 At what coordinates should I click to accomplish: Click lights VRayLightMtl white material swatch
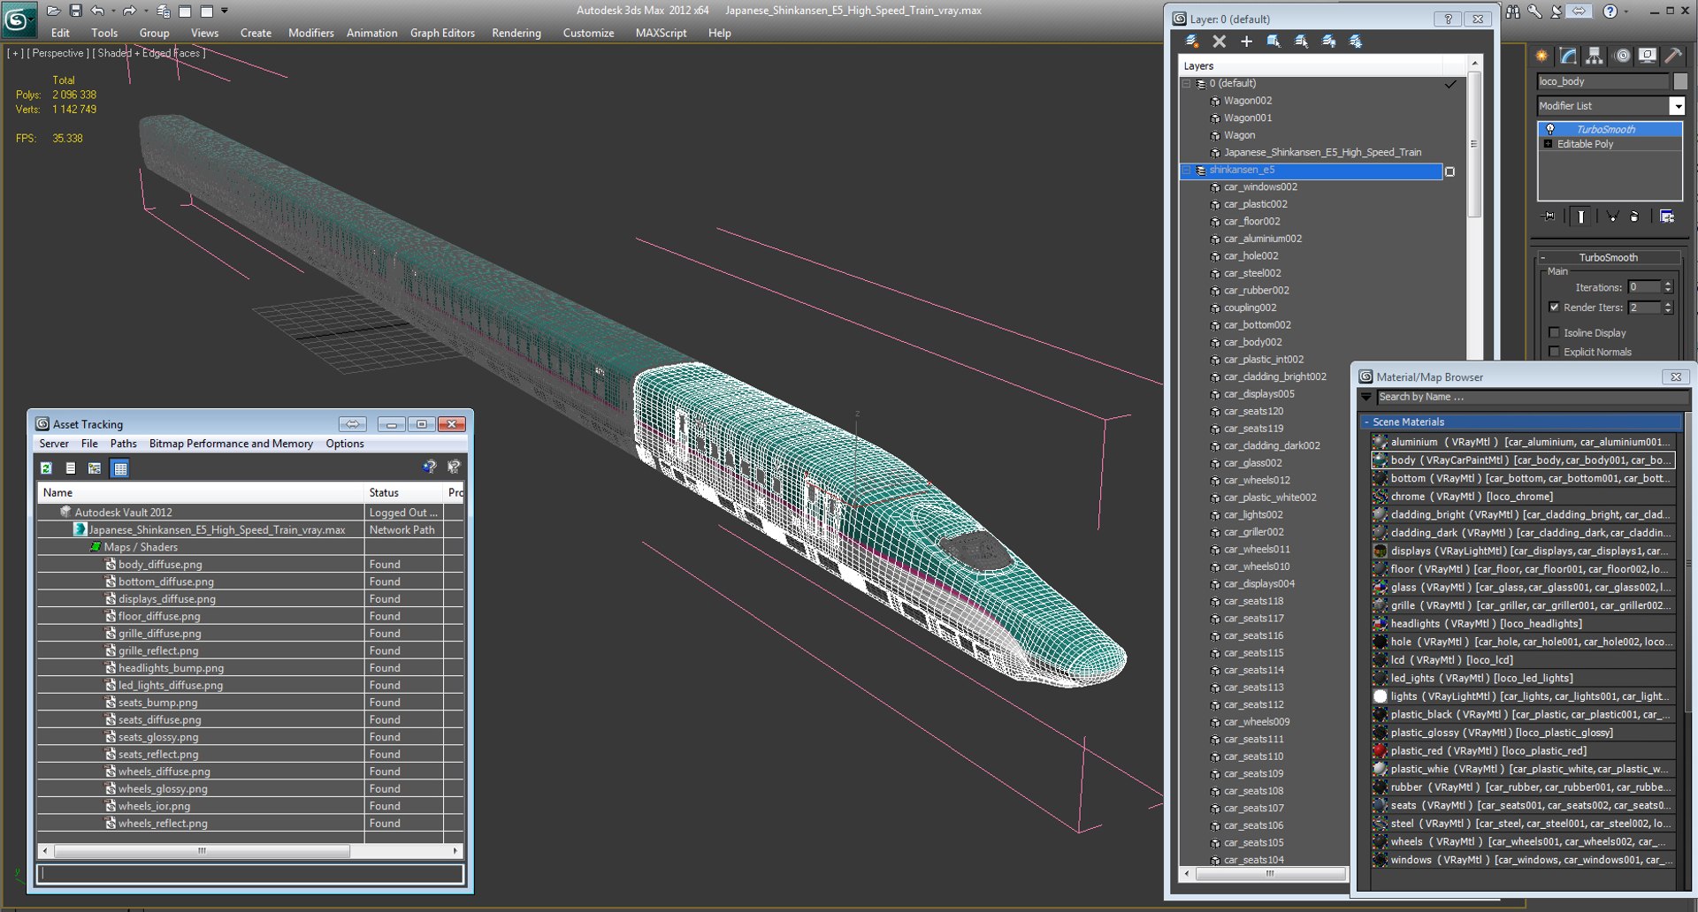click(x=1380, y=696)
